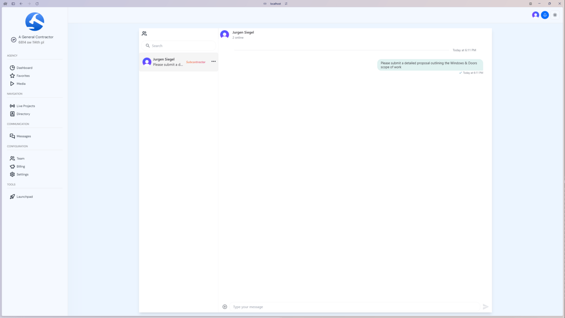Click the Jurgen Siegel chat header name
The width and height of the screenshot is (565, 318).
(243, 32)
